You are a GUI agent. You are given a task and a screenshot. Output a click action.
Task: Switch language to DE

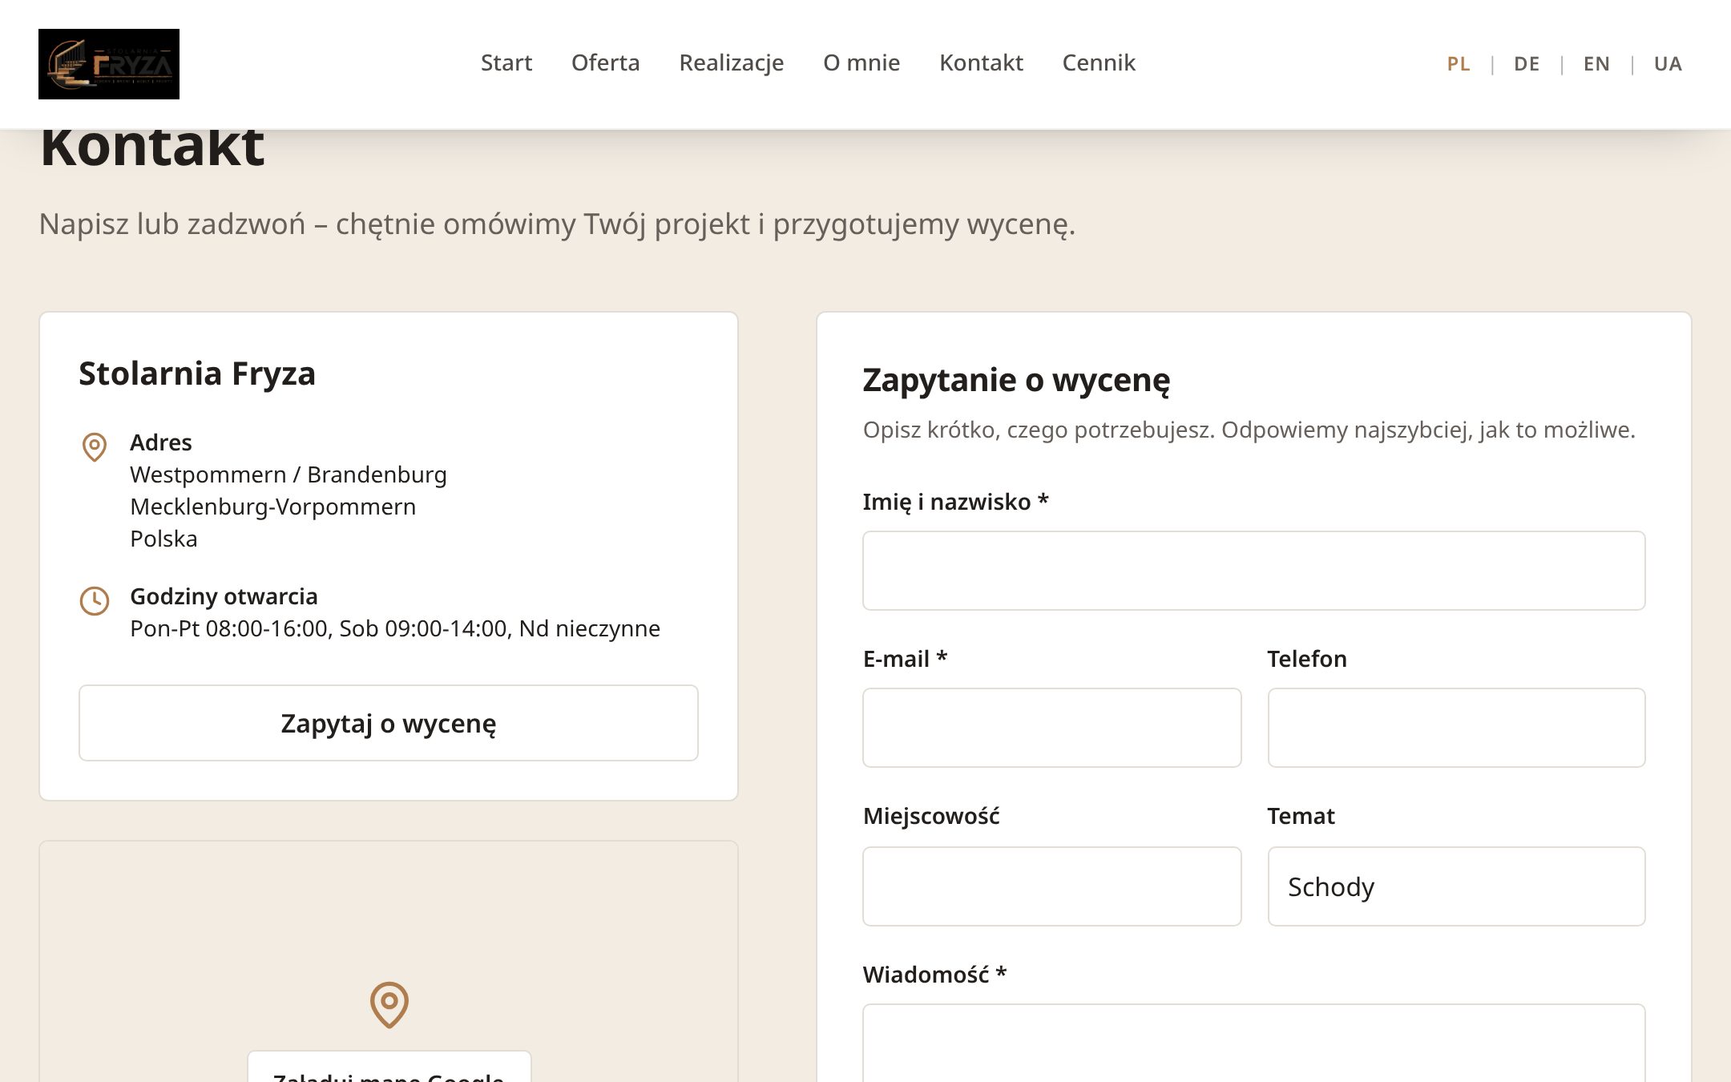pos(1527,64)
